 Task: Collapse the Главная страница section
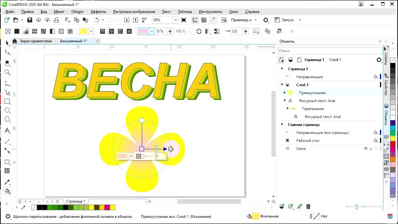click(282, 125)
